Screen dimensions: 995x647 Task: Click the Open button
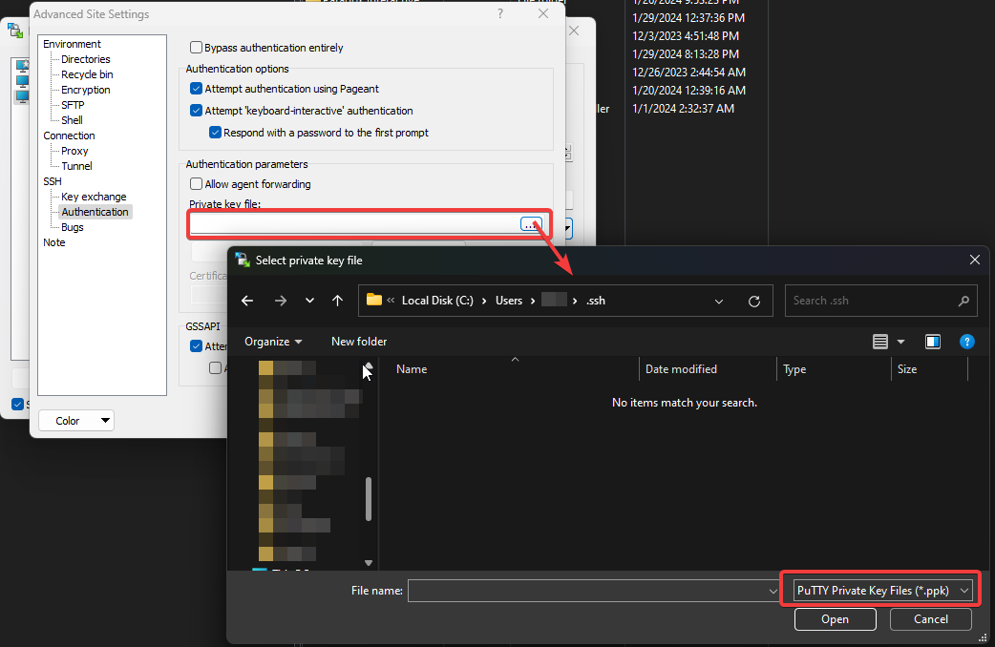pos(835,619)
